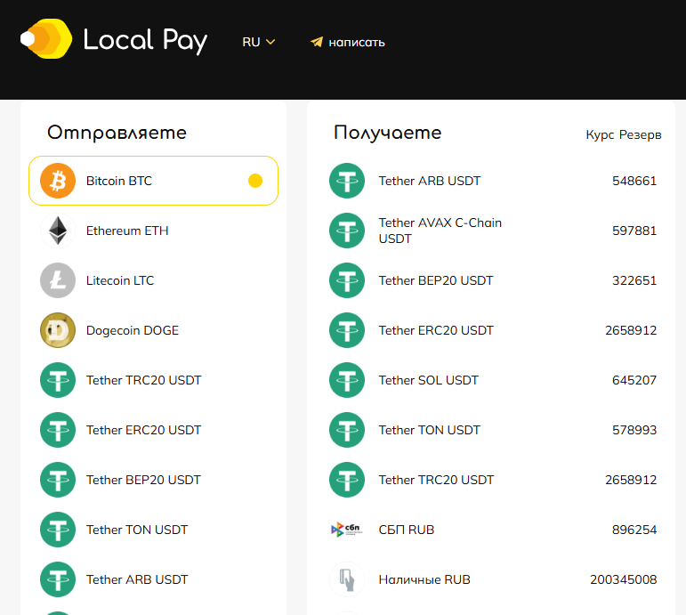Click the Dogecoin DOGE coin icon
The image size is (686, 615).
(58, 330)
